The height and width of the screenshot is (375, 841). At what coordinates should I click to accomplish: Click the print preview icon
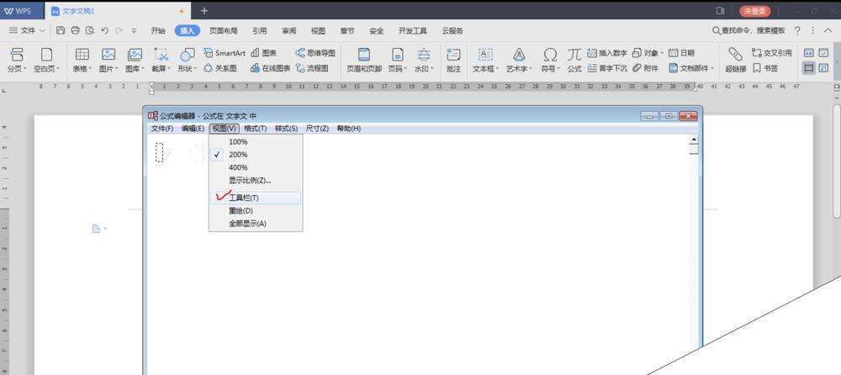click(x=90, y=30)
